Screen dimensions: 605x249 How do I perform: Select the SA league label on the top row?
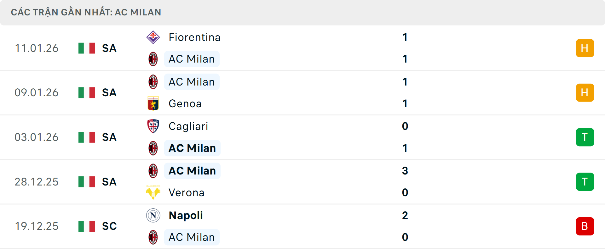coord(109,48)
